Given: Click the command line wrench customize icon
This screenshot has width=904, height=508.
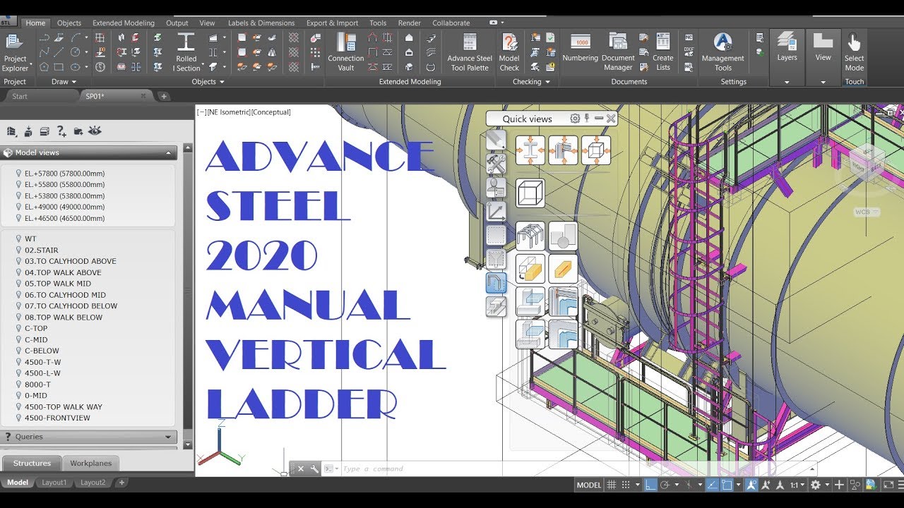Looking at the screenshot, I should (x=314, y=468).
